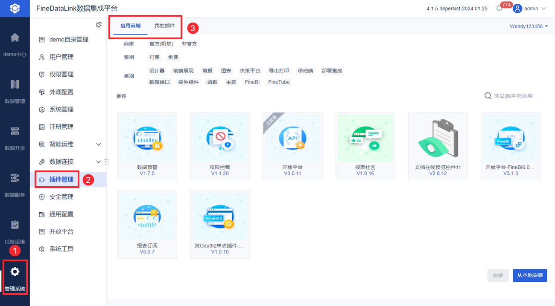
Task: Open 外观配置 in the menu
Action: (61, 92)
